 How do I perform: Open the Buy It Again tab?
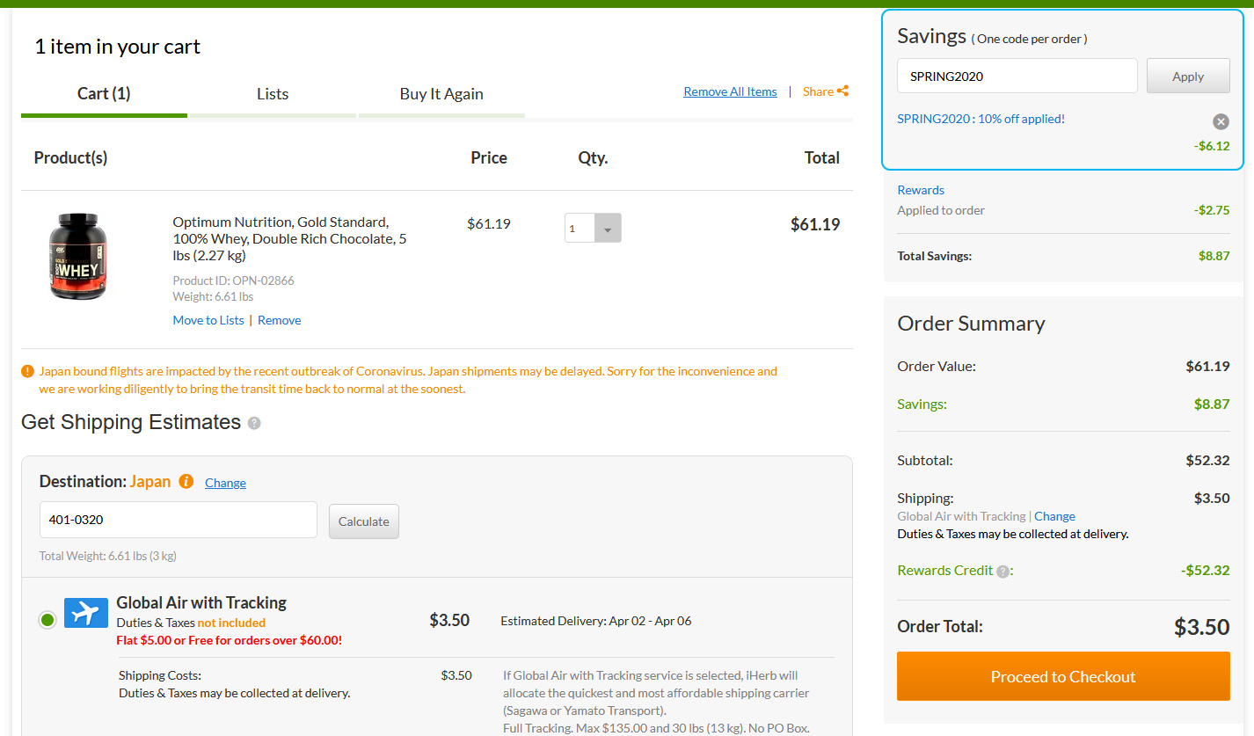441,94
